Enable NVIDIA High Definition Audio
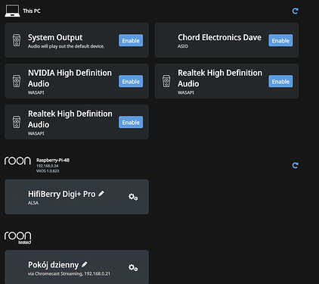The height and width of the screenshot is (284, 319). click(x=131, y=81)
